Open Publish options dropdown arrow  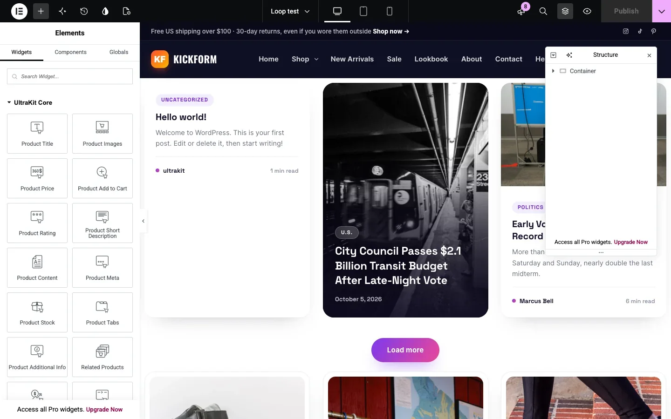pyautogui.click(x=662, y=11)
